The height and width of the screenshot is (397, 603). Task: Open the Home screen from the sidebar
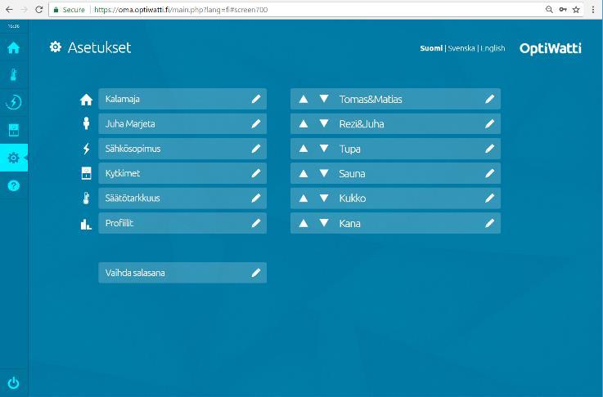tap(13, 47)
